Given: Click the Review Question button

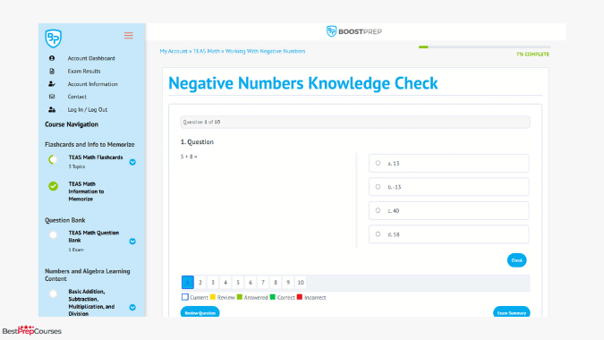Looking at the screenshot, I should 200,312.
